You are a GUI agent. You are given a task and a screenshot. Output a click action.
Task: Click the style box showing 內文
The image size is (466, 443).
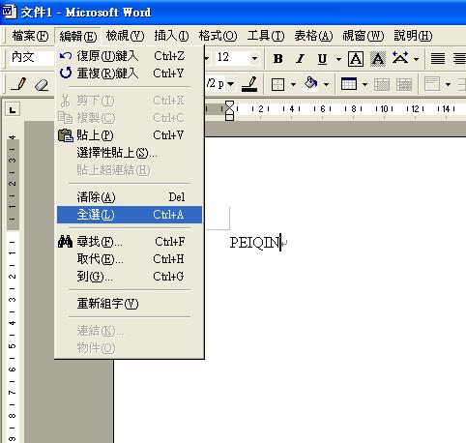pyautogui.click(x=32, y=58)
